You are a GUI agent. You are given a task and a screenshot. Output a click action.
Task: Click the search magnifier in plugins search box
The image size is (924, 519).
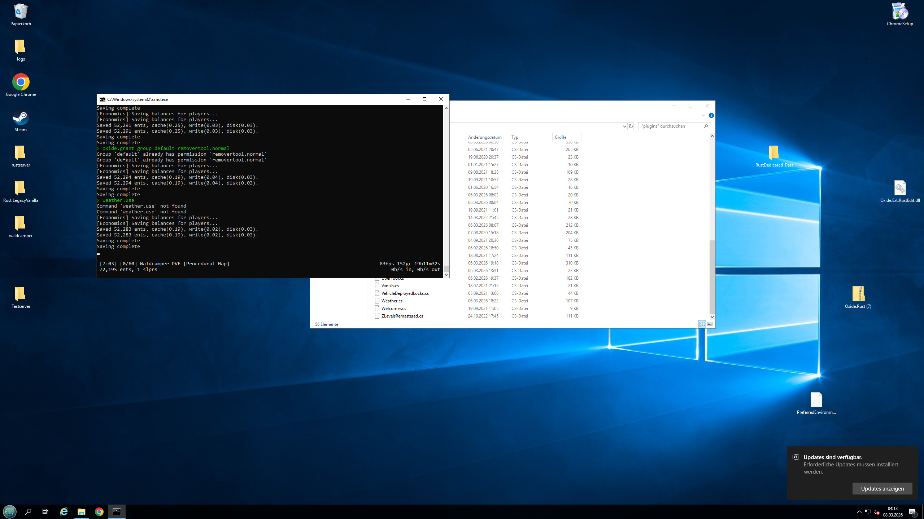click(x=706, y=126)
